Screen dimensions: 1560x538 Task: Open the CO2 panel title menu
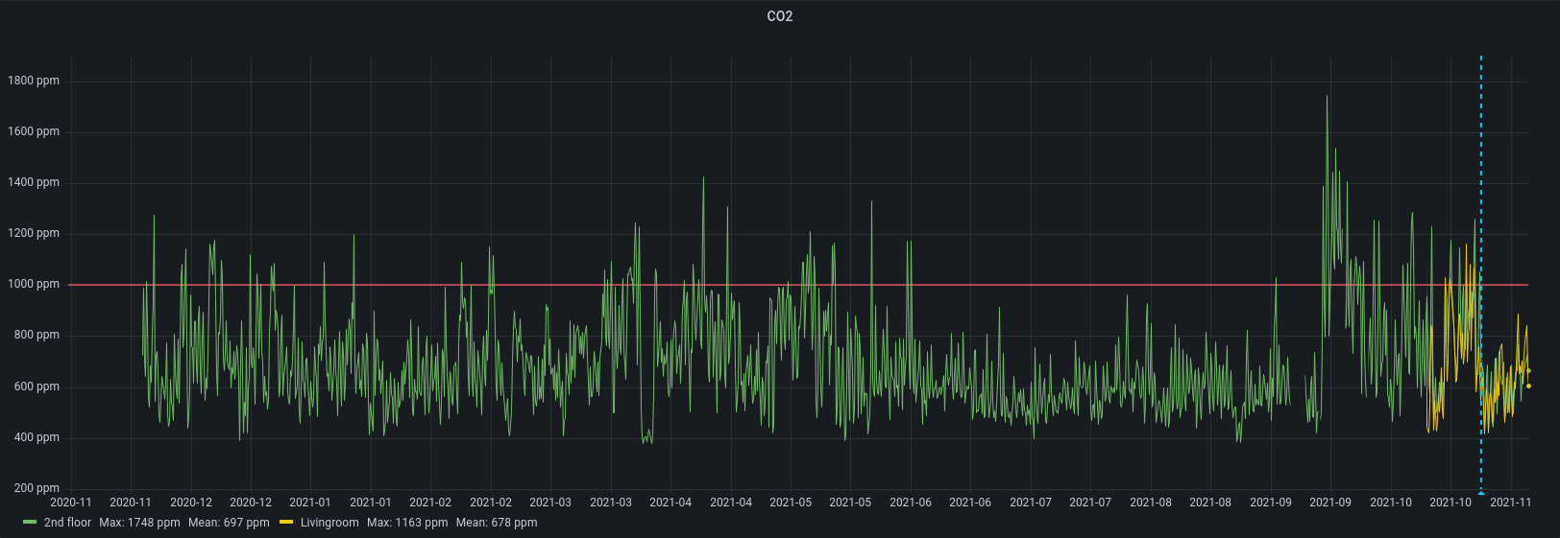tap(779, 16)
